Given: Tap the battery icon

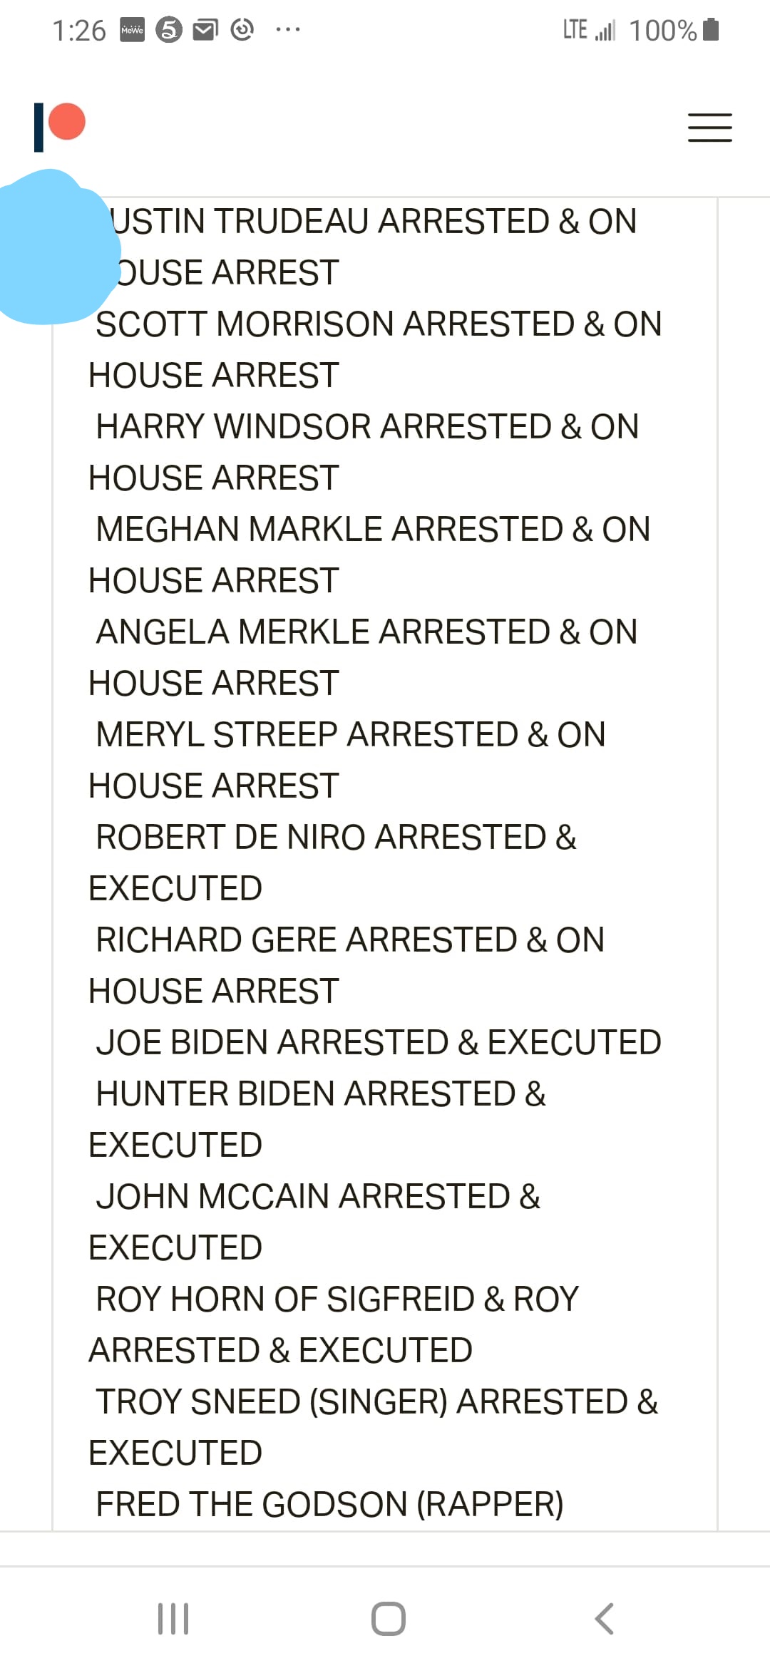Looking at the screenshot, I should click(711, 30).
